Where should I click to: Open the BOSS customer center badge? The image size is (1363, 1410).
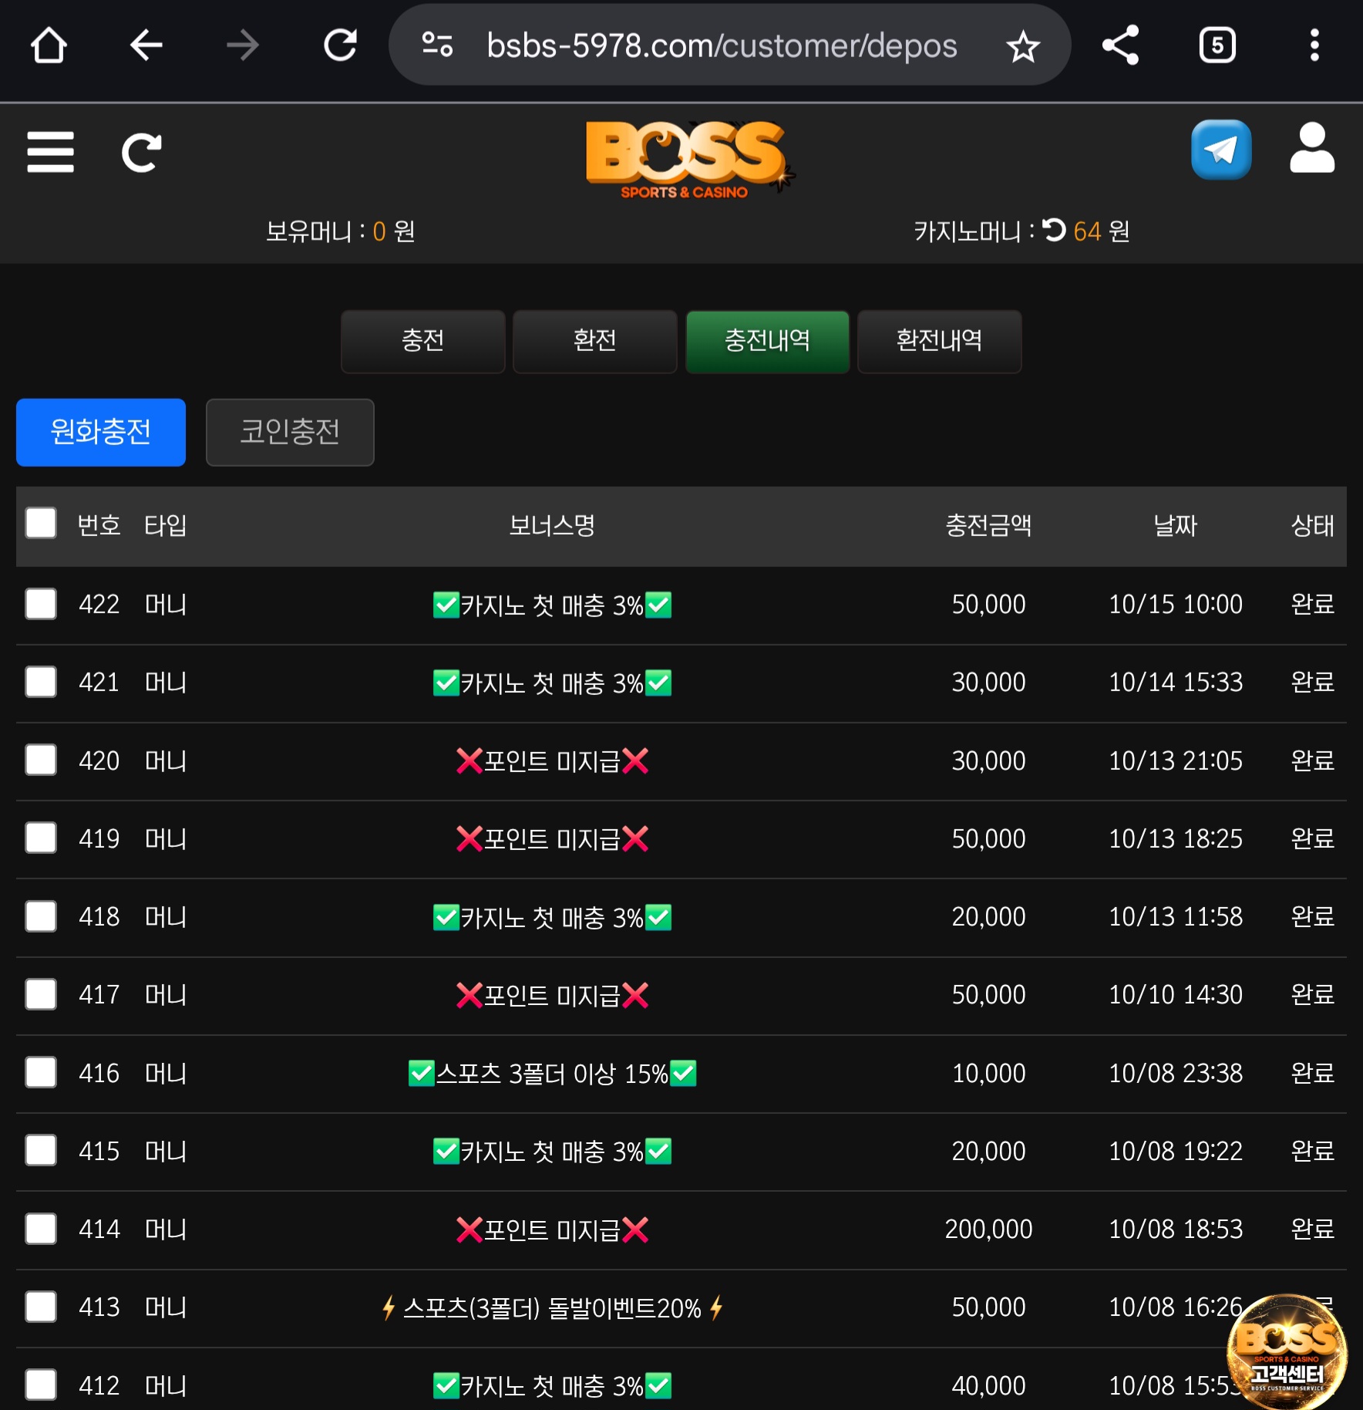click(x=1286, y=1352)
